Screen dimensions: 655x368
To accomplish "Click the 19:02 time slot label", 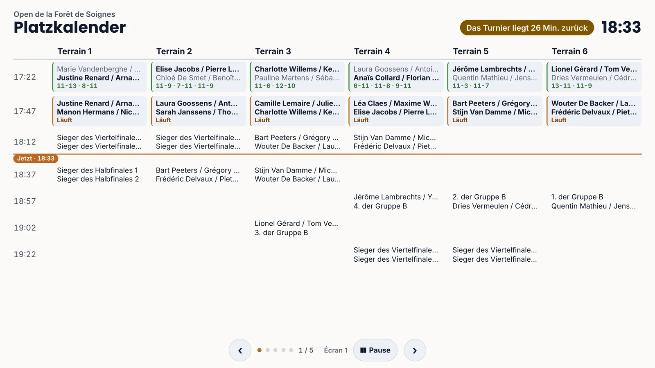I will click(x=25, y=228).
